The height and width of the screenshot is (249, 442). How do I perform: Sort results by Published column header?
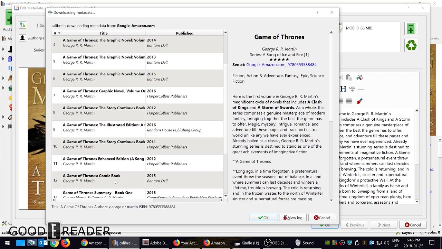(x=184, y=33)
